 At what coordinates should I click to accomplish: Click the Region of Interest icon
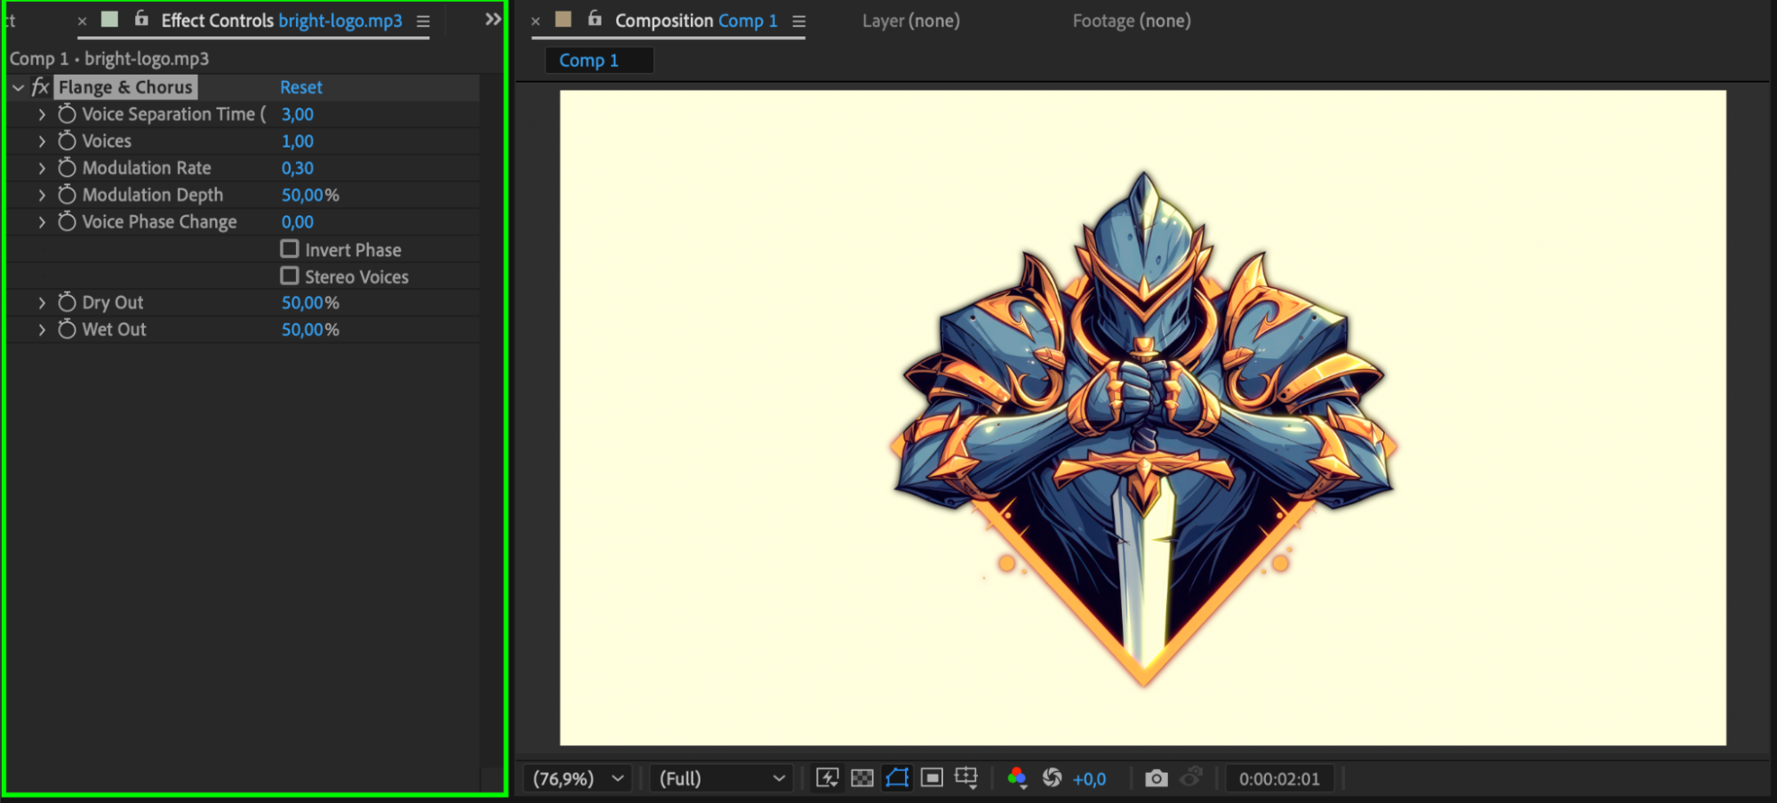(x=932, y=778)
